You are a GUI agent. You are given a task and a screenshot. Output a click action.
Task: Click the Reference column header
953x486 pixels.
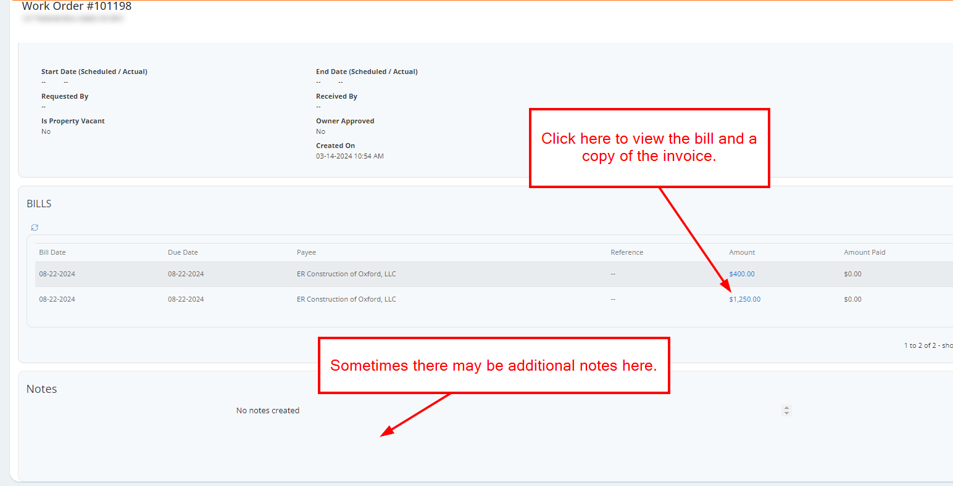pyautogui.click(x=626, y=252)
